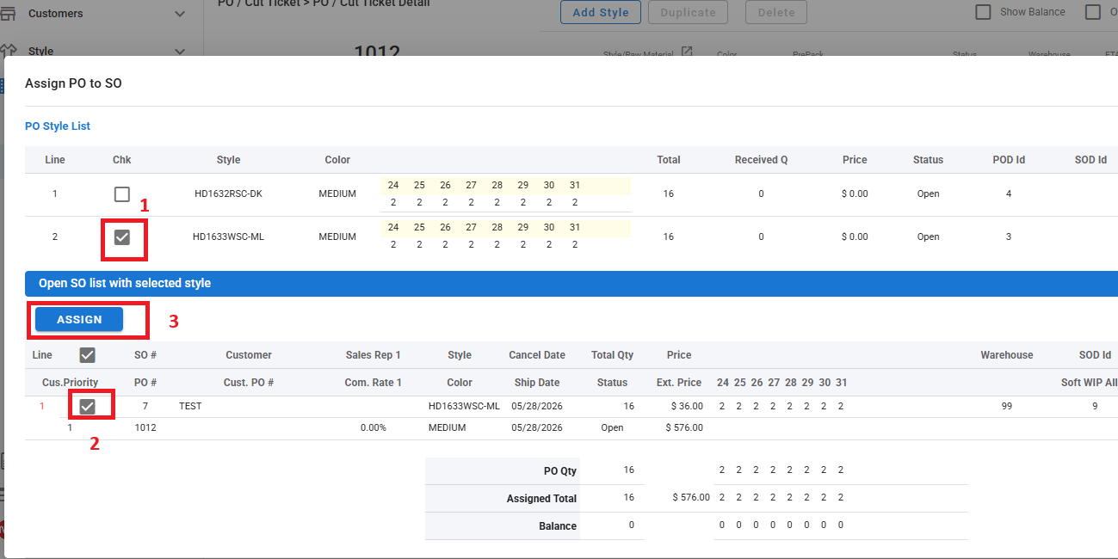Click the Cus.Priority column header

(70, 383)
